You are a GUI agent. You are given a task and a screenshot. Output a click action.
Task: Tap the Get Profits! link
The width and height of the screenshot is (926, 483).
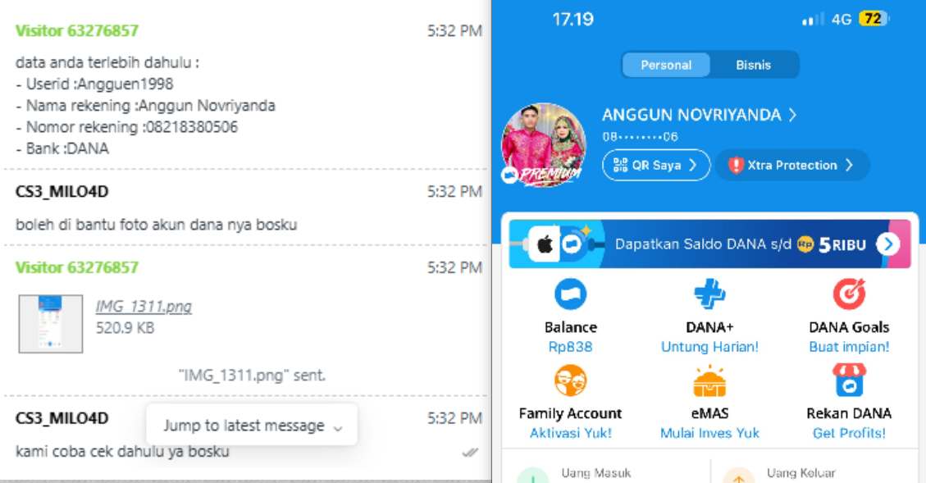[849, 433]
